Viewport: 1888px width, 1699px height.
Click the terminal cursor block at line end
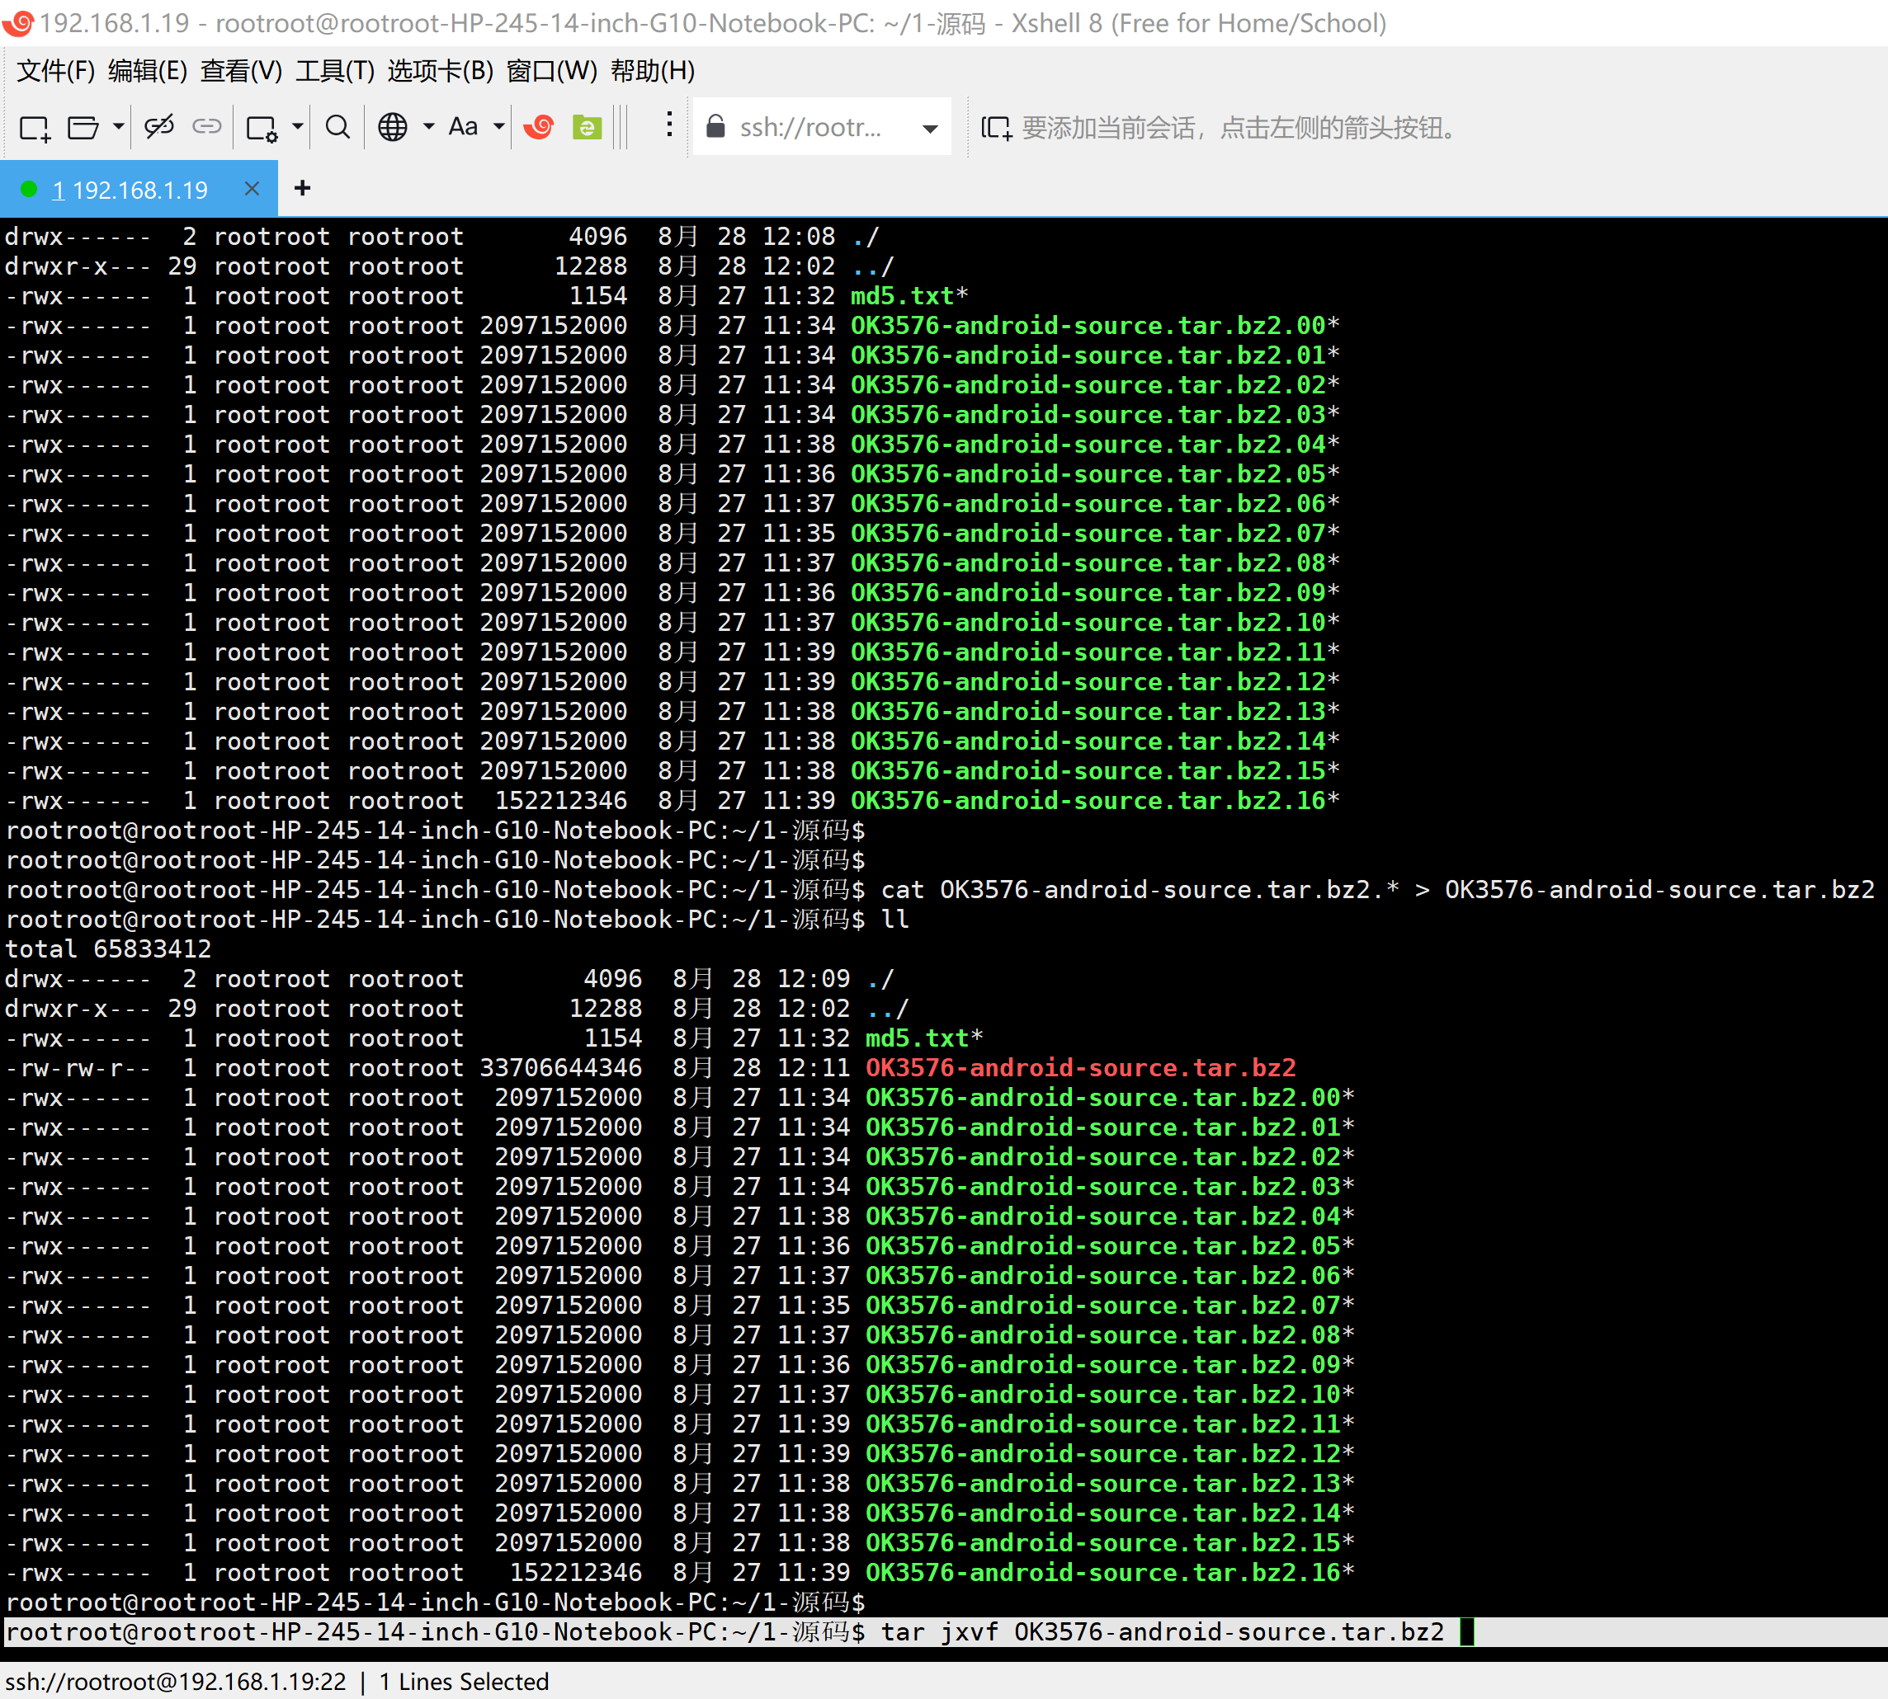1466,1632
